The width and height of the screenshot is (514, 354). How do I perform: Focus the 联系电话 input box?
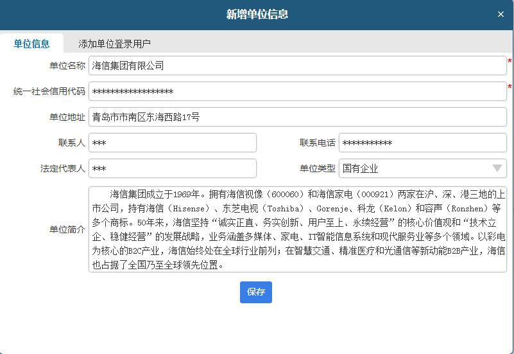pyautogui.click(x=422, y=143)
